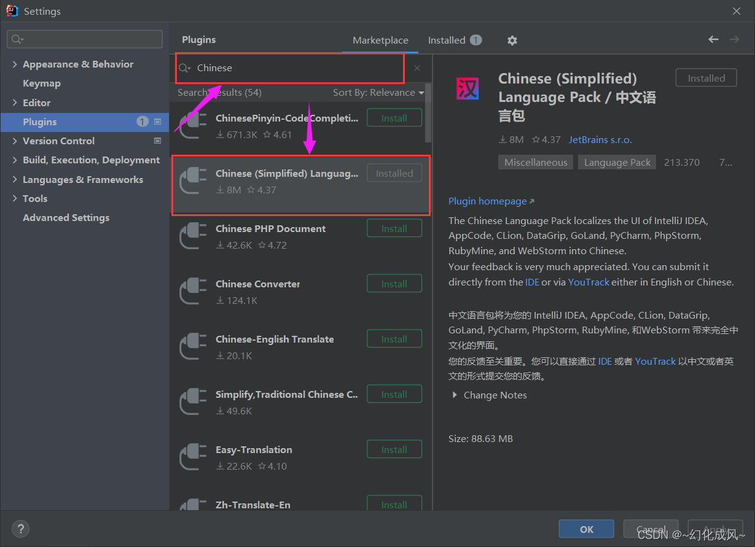Install the Chinese-English Translate plugin

(x=394, y=339)
